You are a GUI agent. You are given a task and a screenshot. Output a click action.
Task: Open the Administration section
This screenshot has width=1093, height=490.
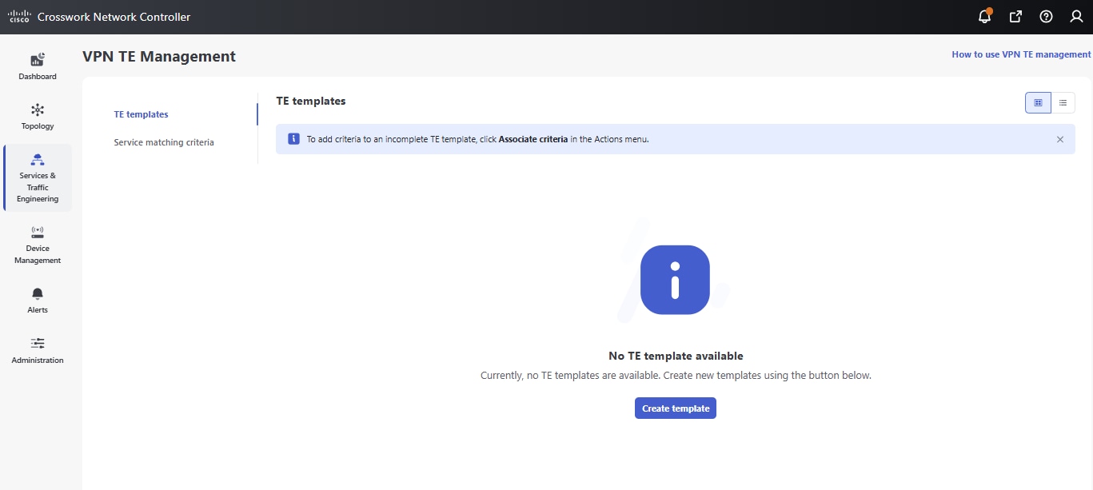37,349
